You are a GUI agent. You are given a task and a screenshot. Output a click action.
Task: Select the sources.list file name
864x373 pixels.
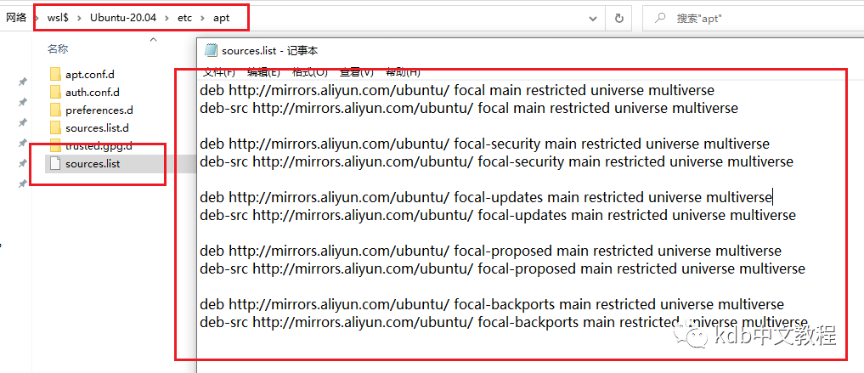93,164
